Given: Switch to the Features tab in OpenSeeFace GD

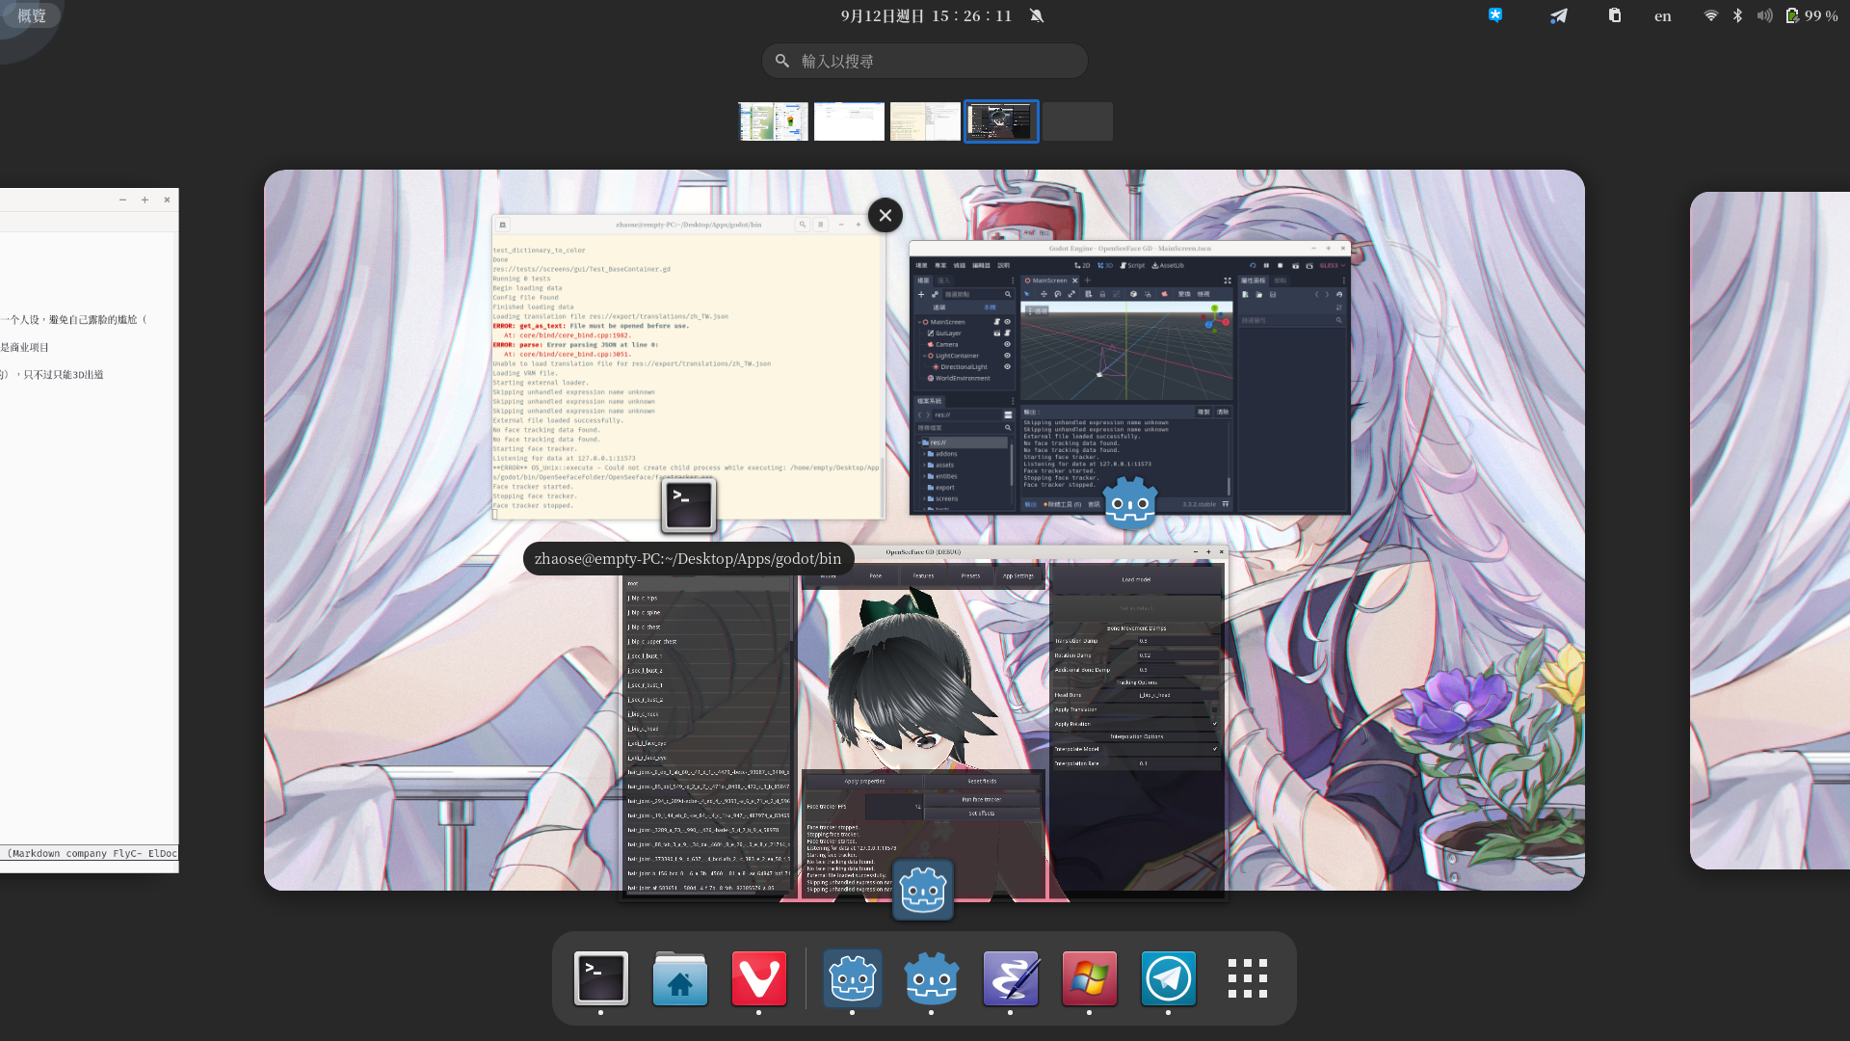Looking at the screenshot, I should click(921, 575).
